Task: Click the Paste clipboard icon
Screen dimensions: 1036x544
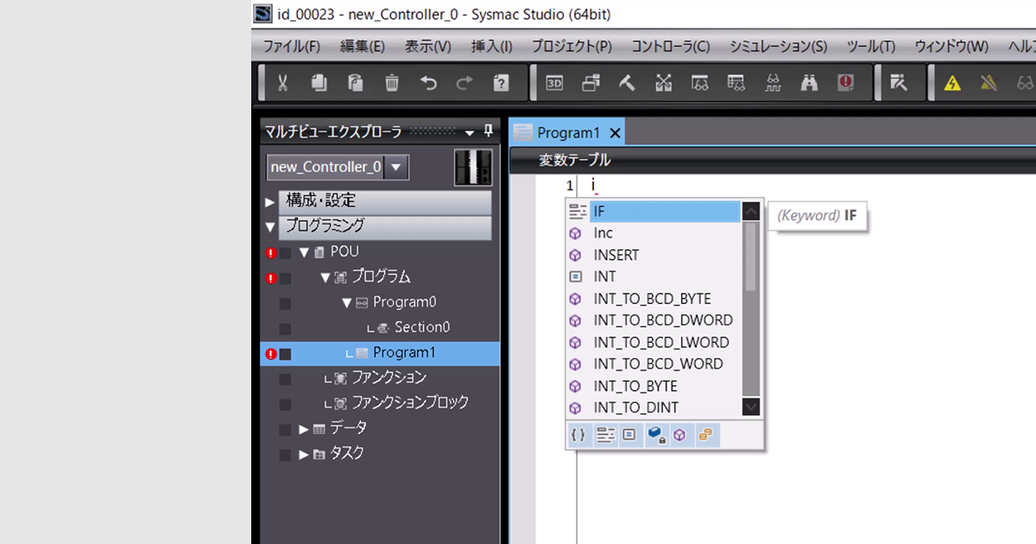Action: click(x=356, y=83)
